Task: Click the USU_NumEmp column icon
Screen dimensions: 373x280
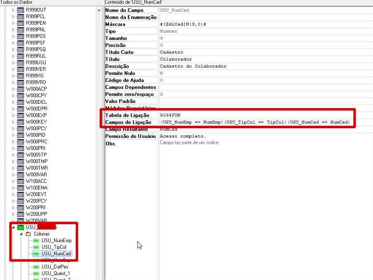Action: (36, 240)
